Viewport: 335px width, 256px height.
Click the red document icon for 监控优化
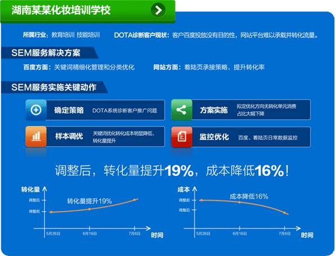[182, 137]
